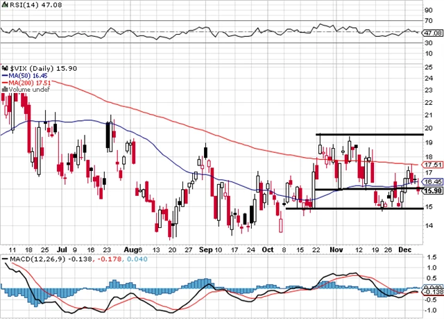Image resolution: width=444 pixels, height=319 pixels.
Task: Click the RSI(14) panel title text
Action: [20, 5]
